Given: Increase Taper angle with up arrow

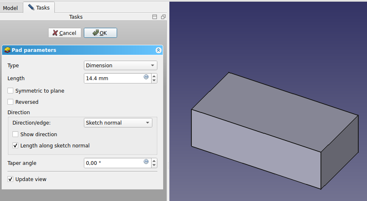Looking at the screenshot, I should tap(154, 161).
